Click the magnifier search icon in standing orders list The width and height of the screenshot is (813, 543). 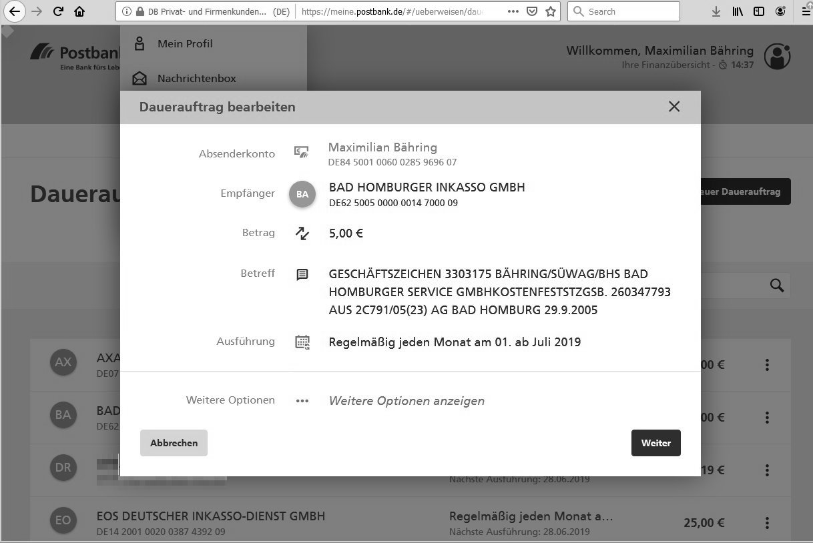point(776,286)
